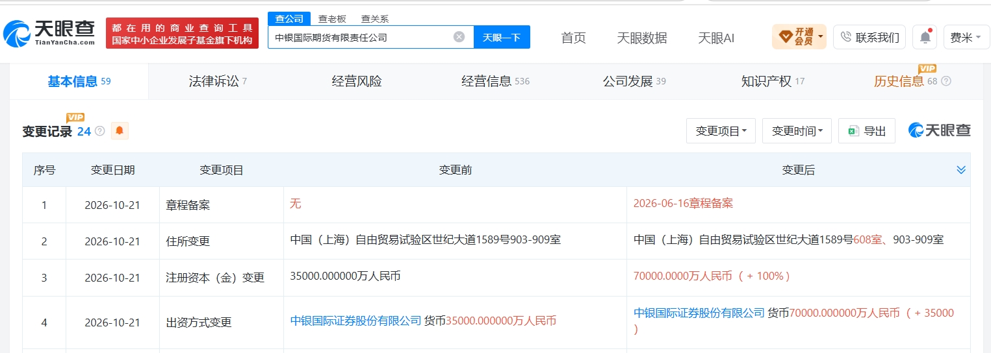Click the orange alert bell beside 变更记录
The height and width of the screenshot is (353, 991).
[120, 131]
